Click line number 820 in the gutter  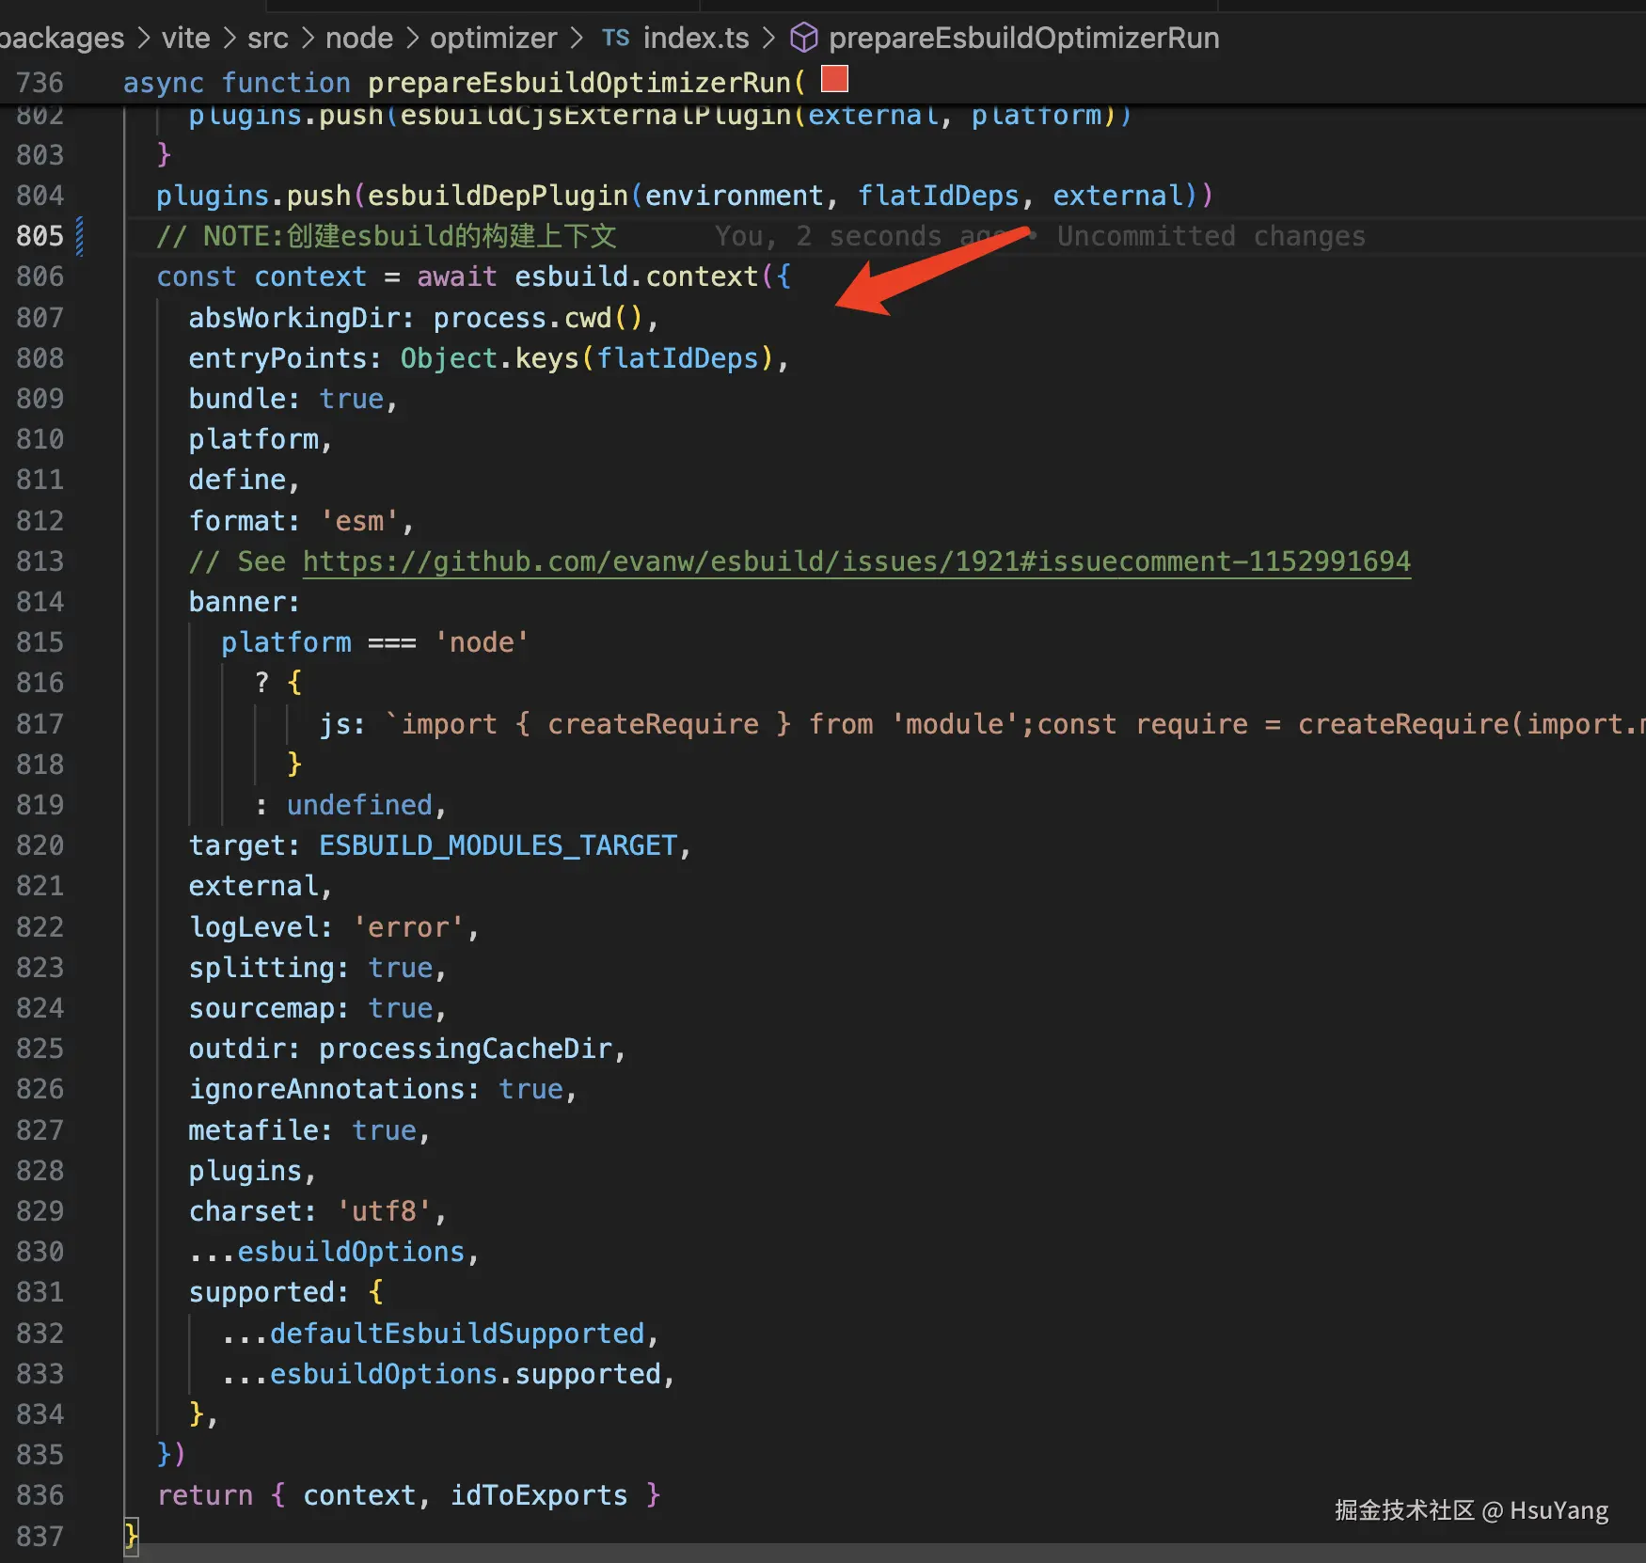pos(40,845)
